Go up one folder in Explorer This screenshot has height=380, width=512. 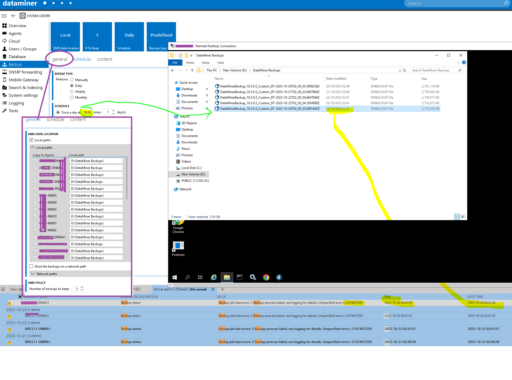(x=192, y=70)
